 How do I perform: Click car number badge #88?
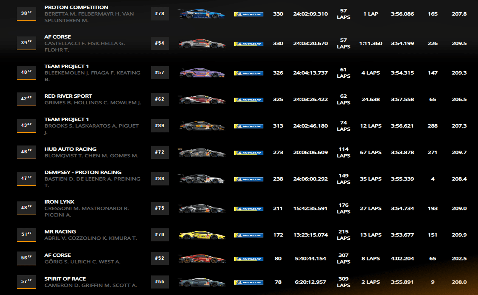[x=160, y=179]
